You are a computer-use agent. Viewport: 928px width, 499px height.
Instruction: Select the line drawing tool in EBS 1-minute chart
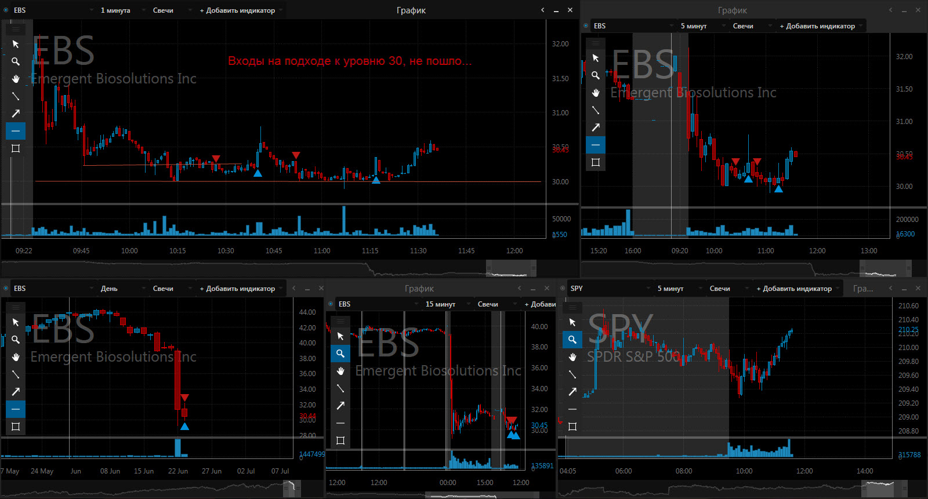16,96
